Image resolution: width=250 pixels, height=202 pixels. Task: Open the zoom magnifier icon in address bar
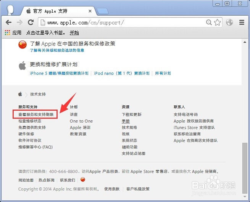click(209, 22)
